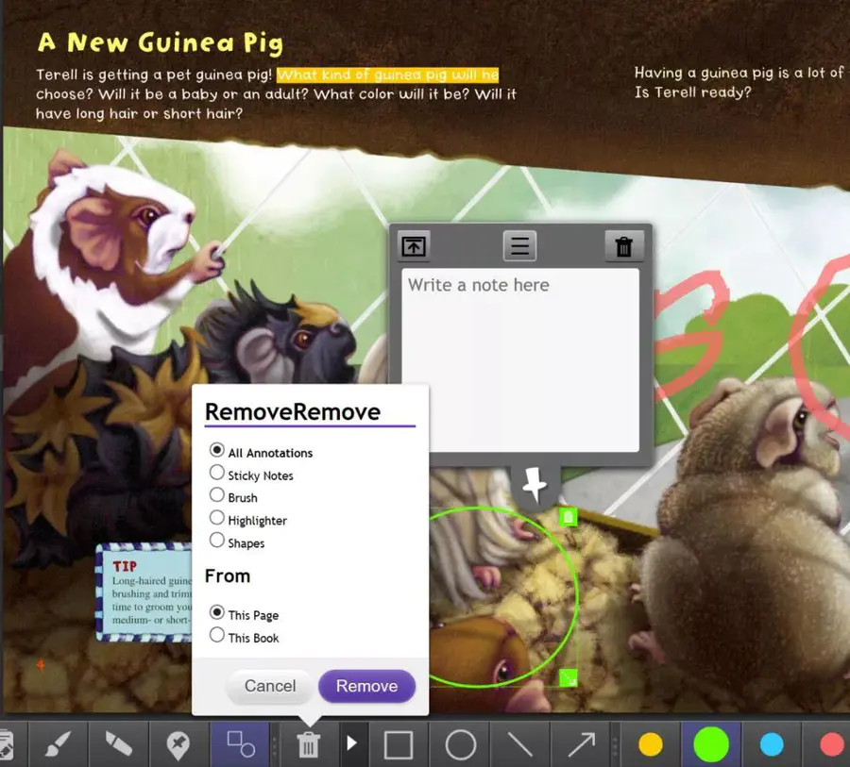Image resolution: width=850 pixels, height=767 pixels.
Task: Choose the sticky note pin tool
Action: (178, 745)
